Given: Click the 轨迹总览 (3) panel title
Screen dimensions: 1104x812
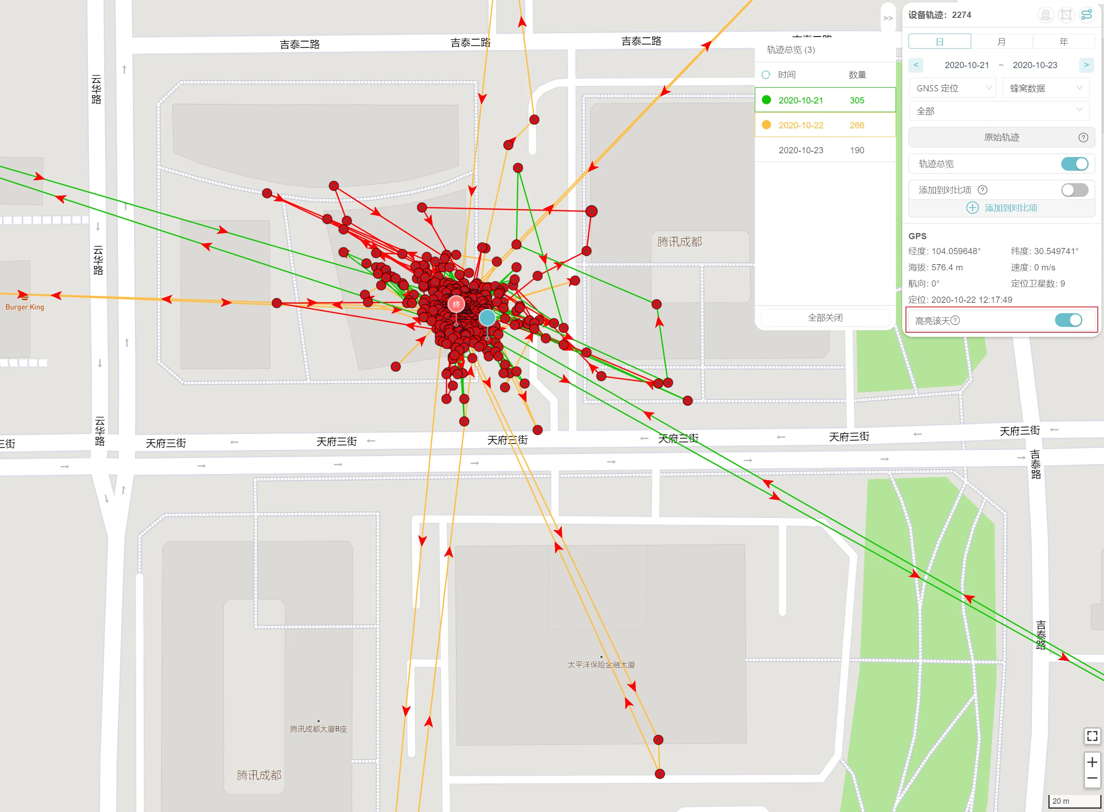Looking at the screenshot, I should coord(791,50).
